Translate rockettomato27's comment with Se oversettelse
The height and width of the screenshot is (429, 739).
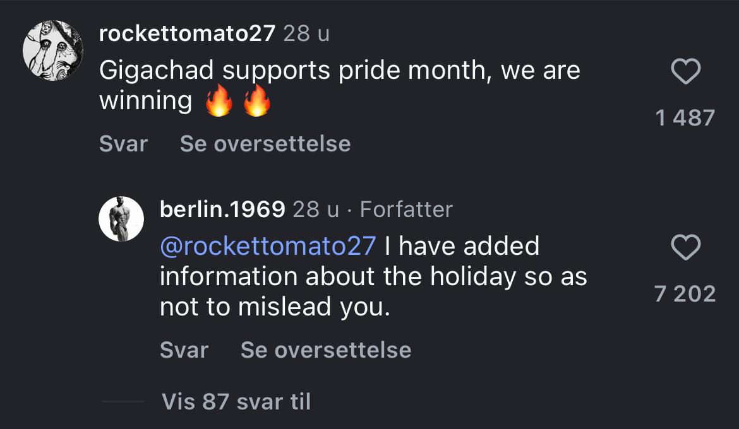(x=265, y=144)
